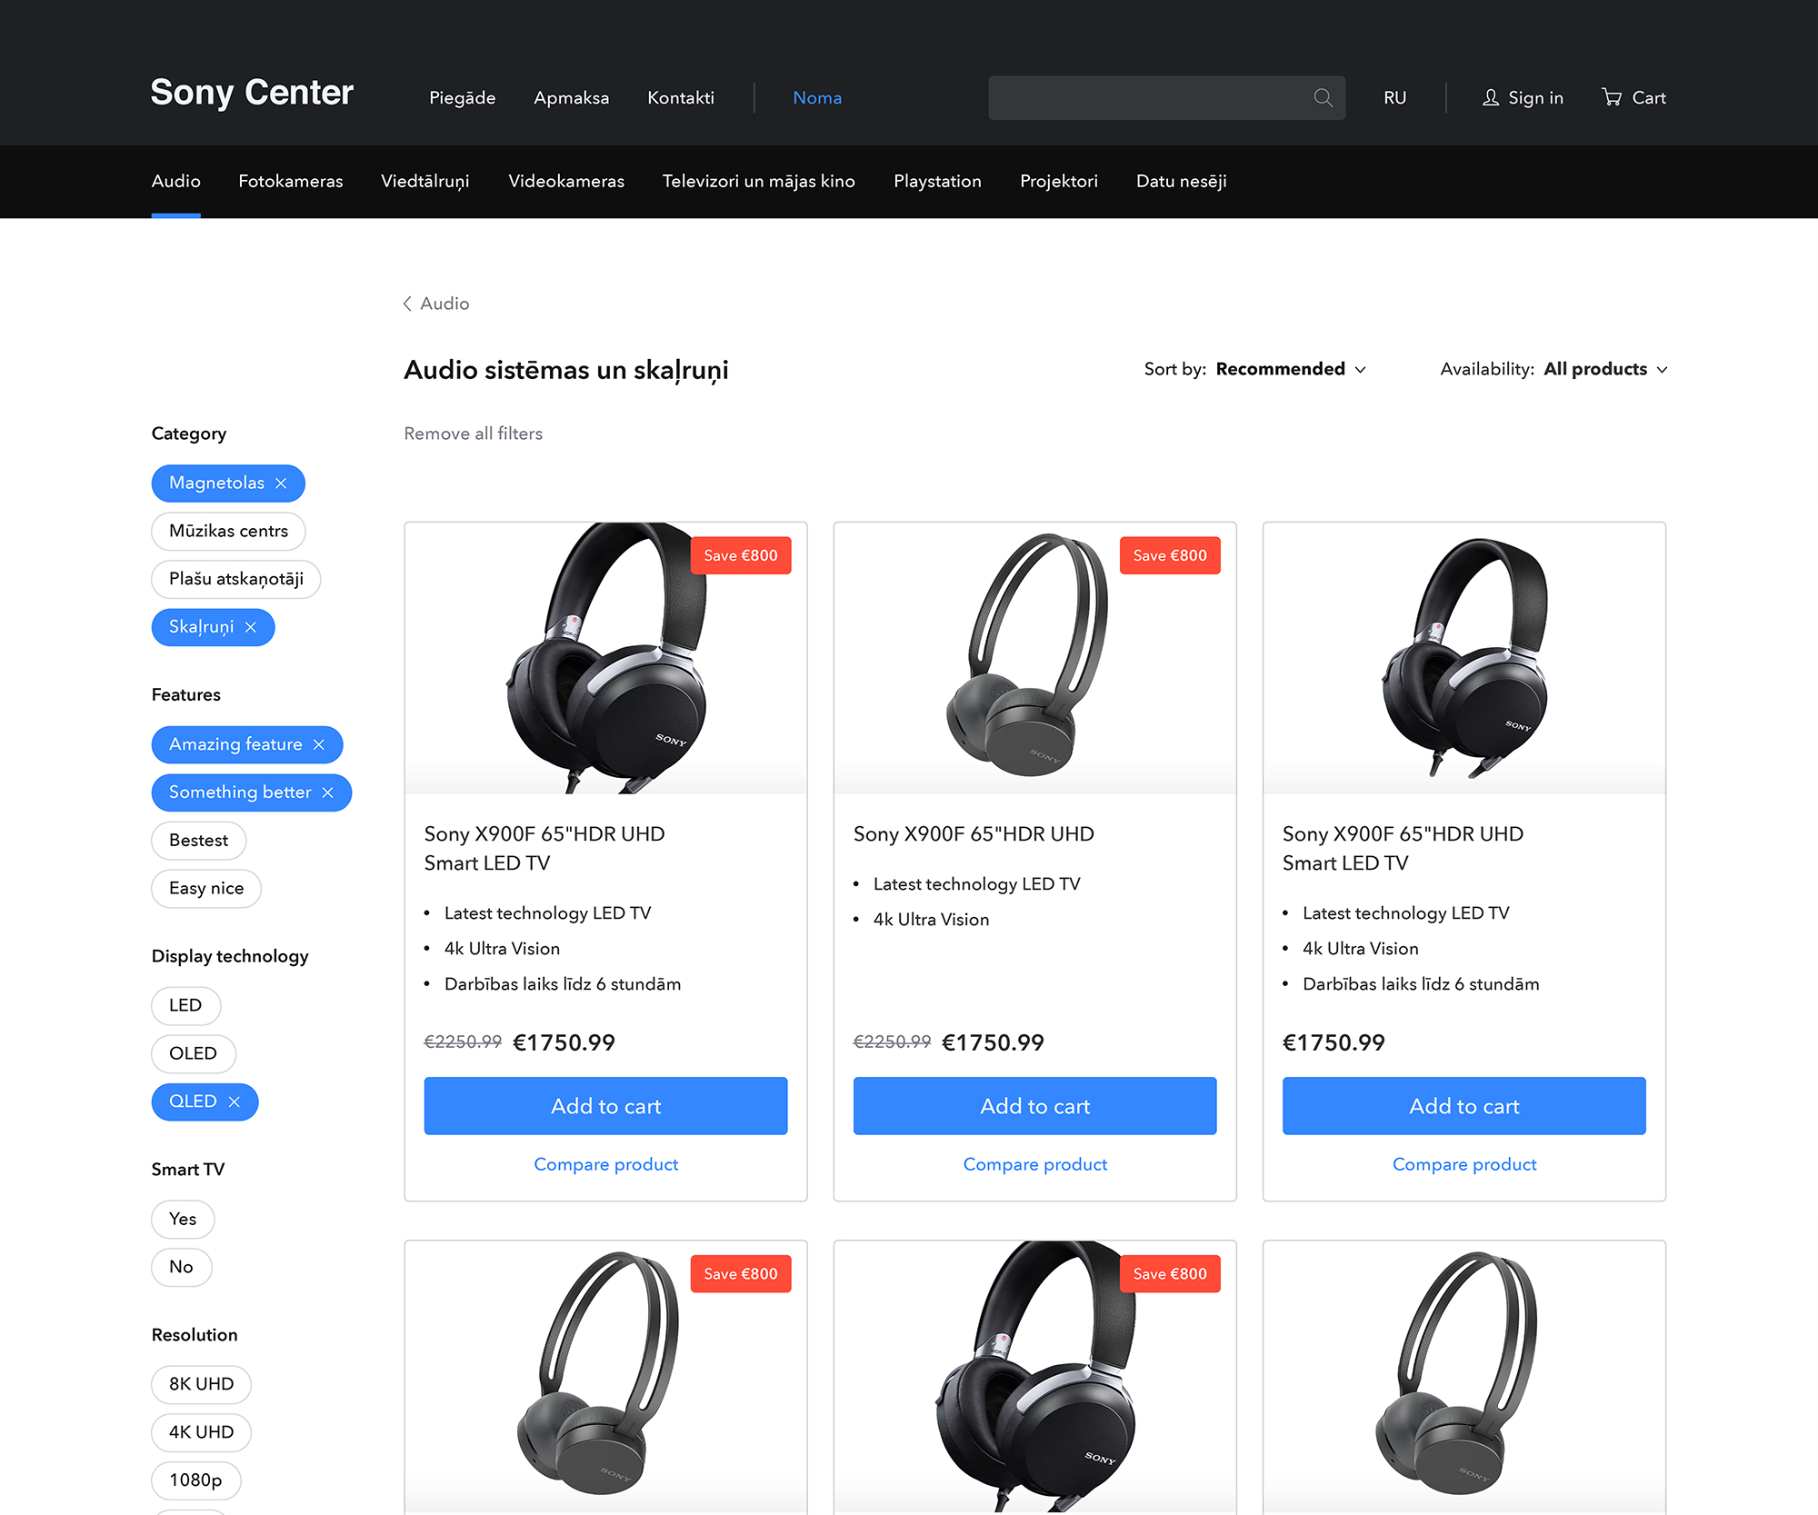
Task: Remove the Magnetolas filter via its X
Action: pyautogui.click(x=281, y=483)
